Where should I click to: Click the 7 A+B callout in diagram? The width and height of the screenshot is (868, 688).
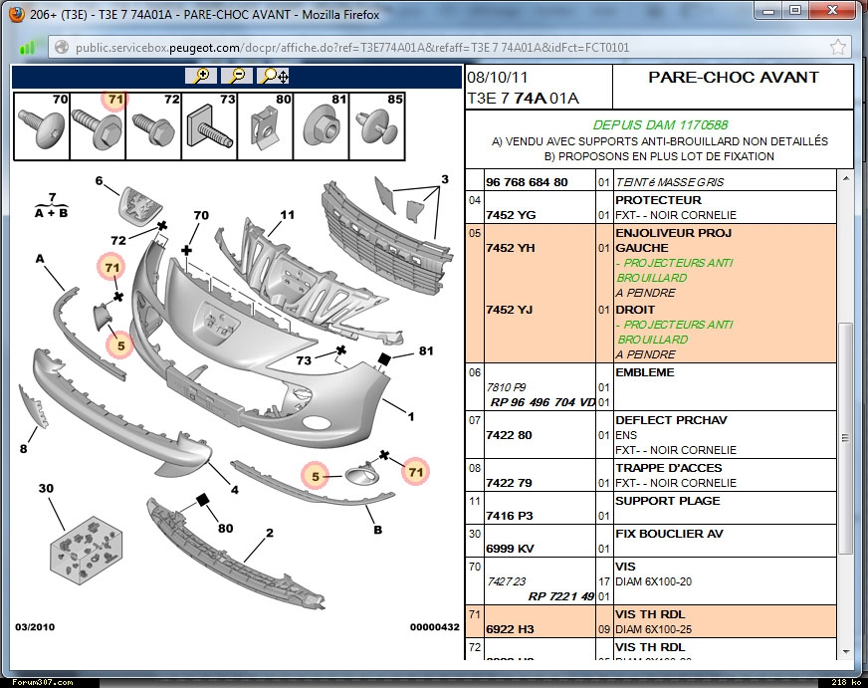tap(52, 205)
